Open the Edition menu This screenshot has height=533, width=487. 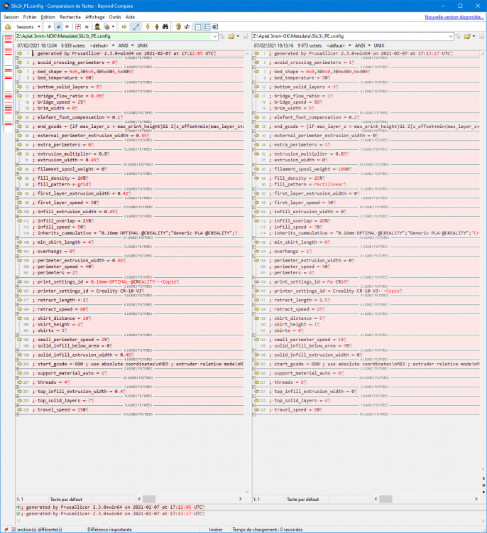tap(48, 17)
